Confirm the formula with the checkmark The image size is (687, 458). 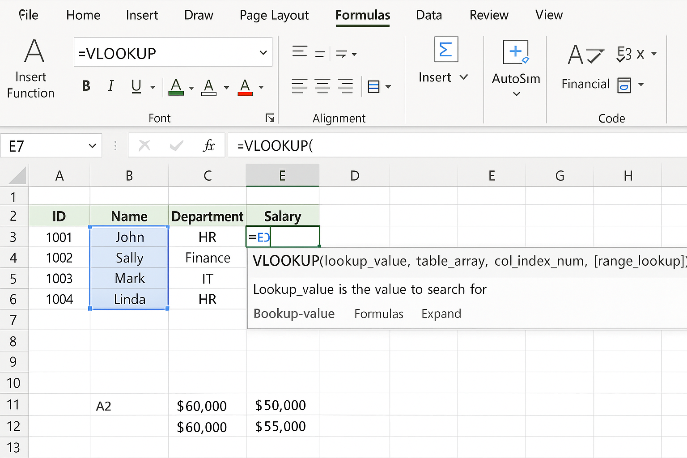(x=177, y=145)
